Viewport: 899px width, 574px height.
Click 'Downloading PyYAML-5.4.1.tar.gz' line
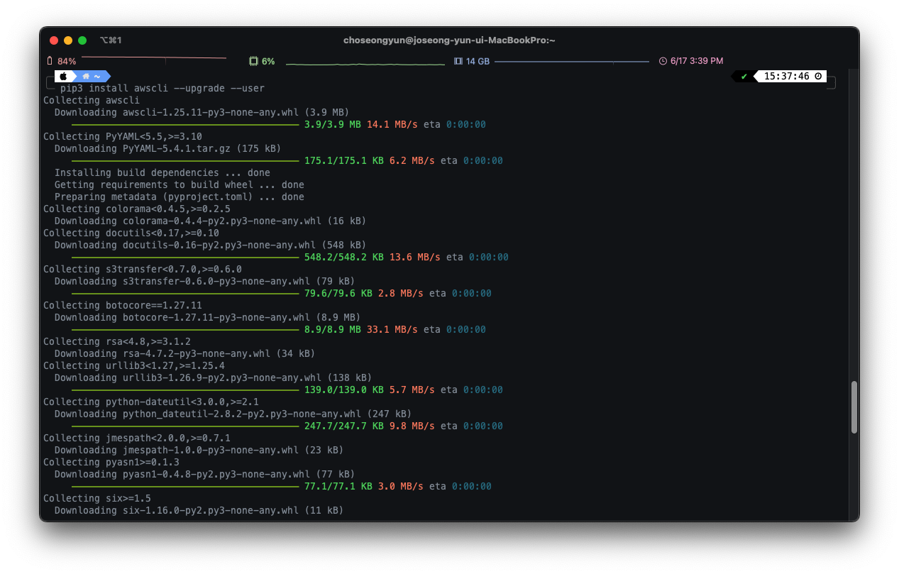tap(167, 148)
